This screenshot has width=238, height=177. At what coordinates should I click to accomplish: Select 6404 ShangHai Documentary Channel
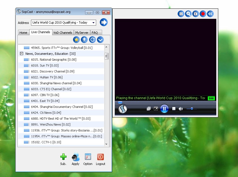pyautogui.click(x=61, y=107)
